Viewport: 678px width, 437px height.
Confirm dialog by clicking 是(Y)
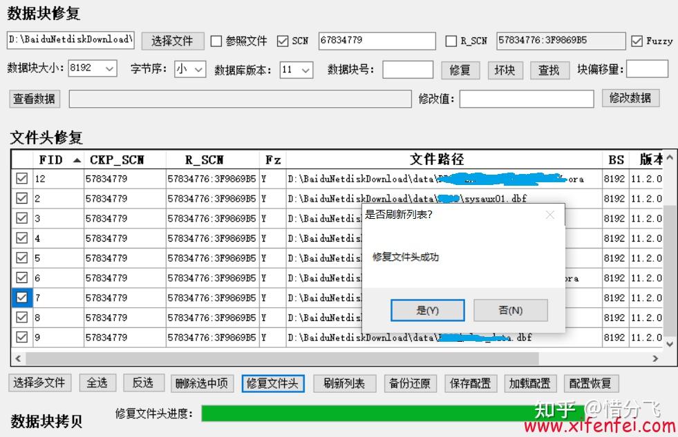(427, 310)
